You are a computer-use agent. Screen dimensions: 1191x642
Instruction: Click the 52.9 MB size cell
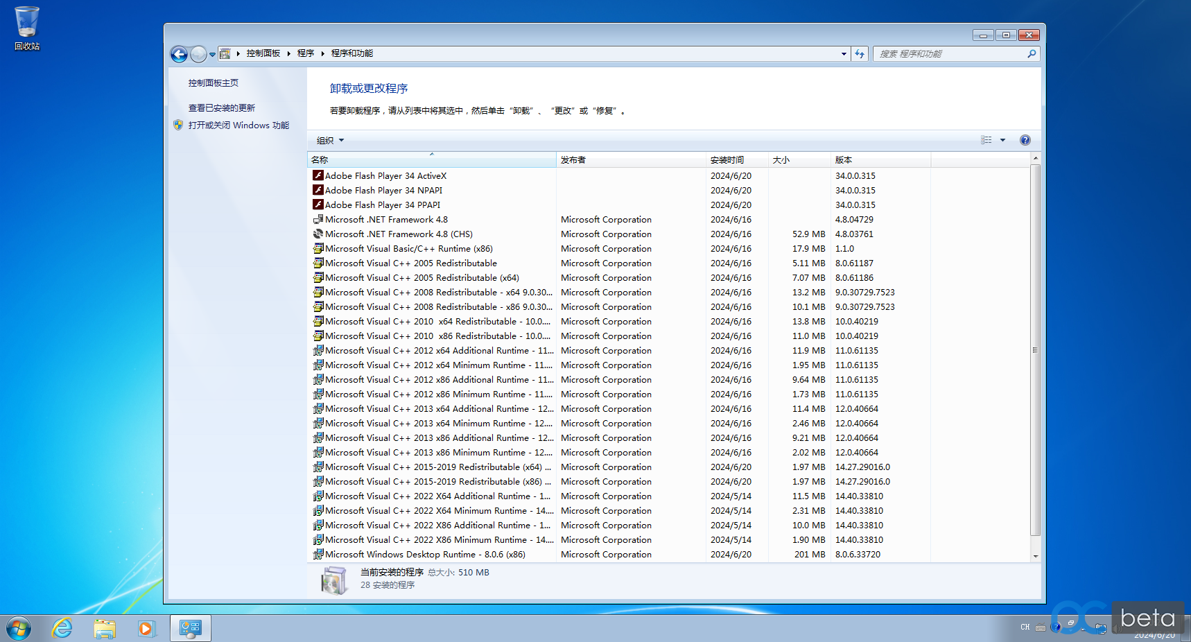click(x=809, y=234)
